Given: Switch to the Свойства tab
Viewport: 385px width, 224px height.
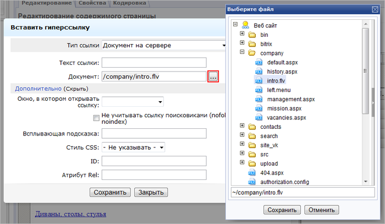Looking at the screenshot, I should 92,3.
